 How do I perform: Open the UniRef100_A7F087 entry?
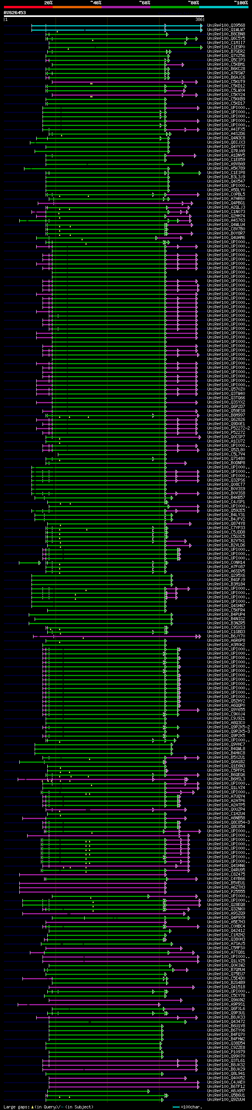(x=226, y=567)
